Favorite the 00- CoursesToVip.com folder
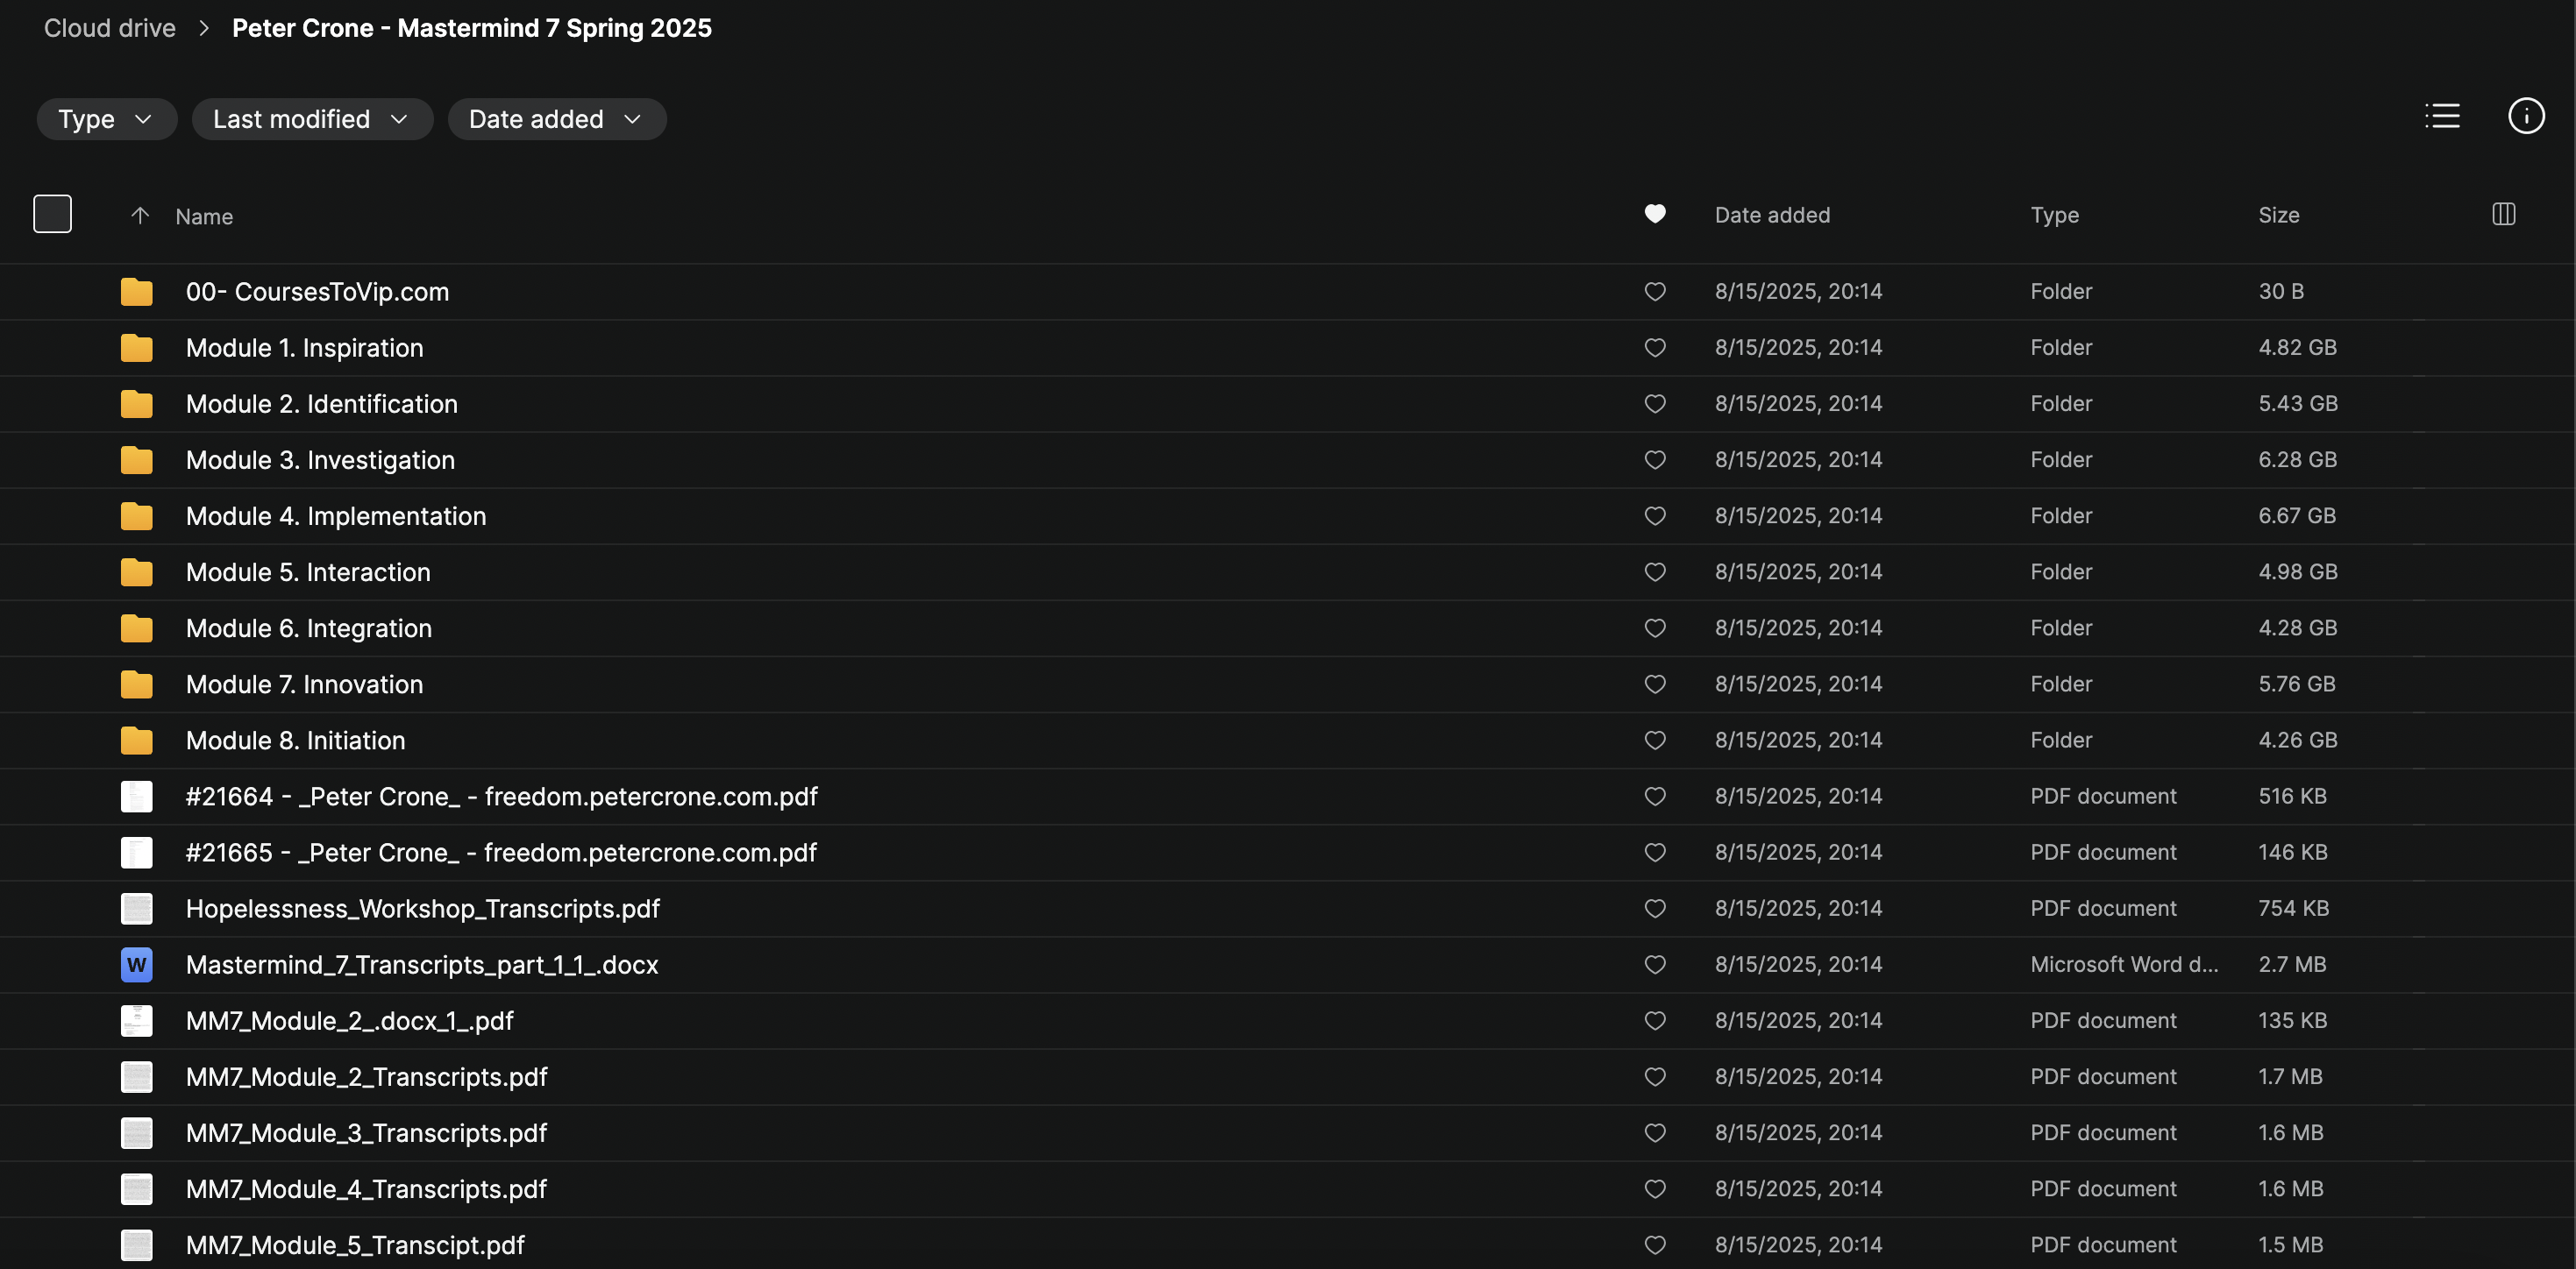The width and height of the screenshot is (2576, 1269). pyautogui.click(x=1654, y=292)
